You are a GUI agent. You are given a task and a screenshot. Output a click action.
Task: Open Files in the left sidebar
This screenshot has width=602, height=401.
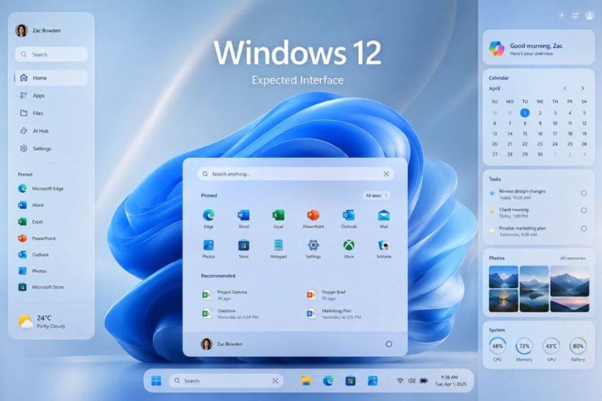(x=51, y=113)
